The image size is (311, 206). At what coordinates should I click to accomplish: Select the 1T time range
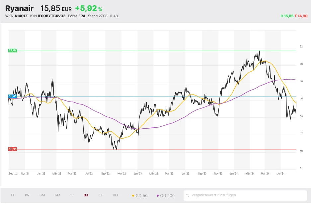pyautogui.click(x=13, y=195)
